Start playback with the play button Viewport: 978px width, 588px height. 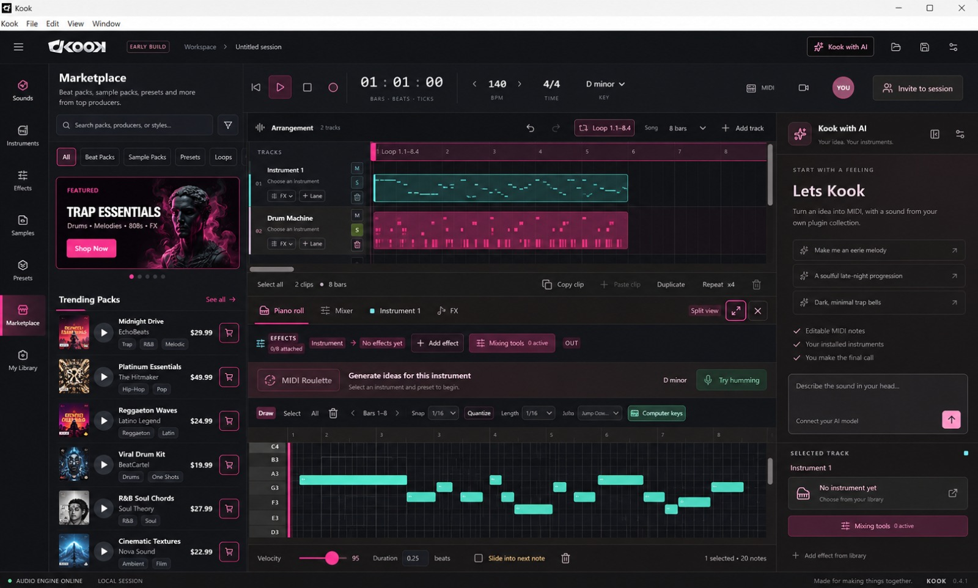click(280, 87)
